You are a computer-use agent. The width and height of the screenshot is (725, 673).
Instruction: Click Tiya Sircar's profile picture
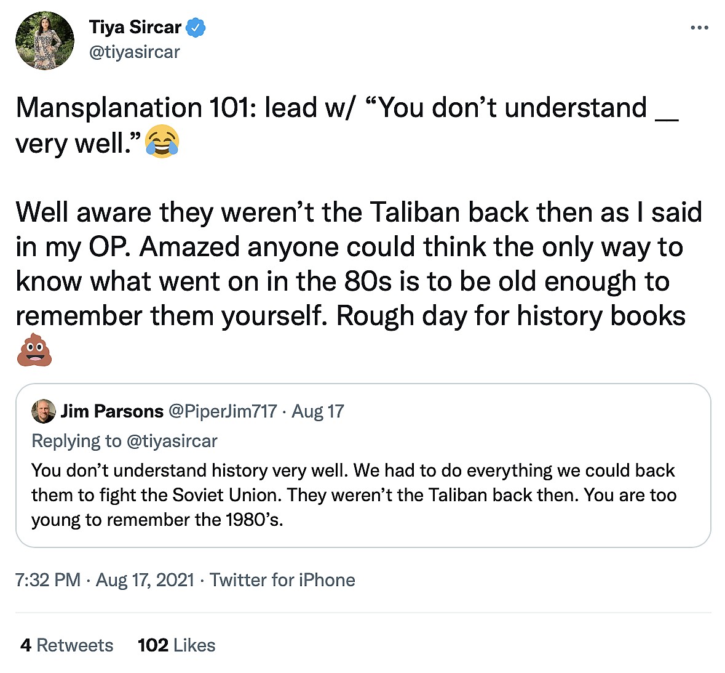click(x=45, y=41)
